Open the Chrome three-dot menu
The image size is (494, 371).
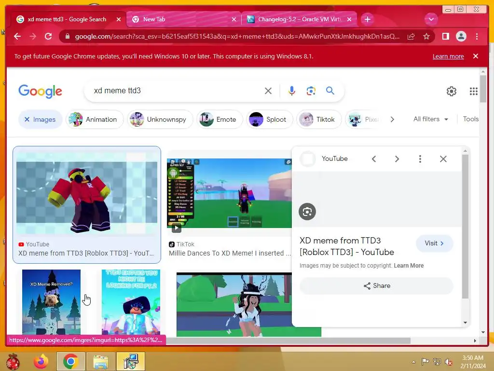pos(477,36)
